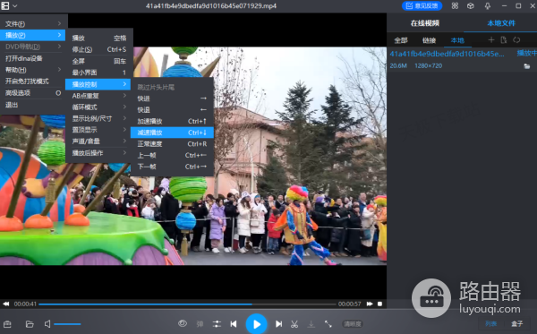
Task: Open the apps grid icon in title bar
Action: (455, 6)
